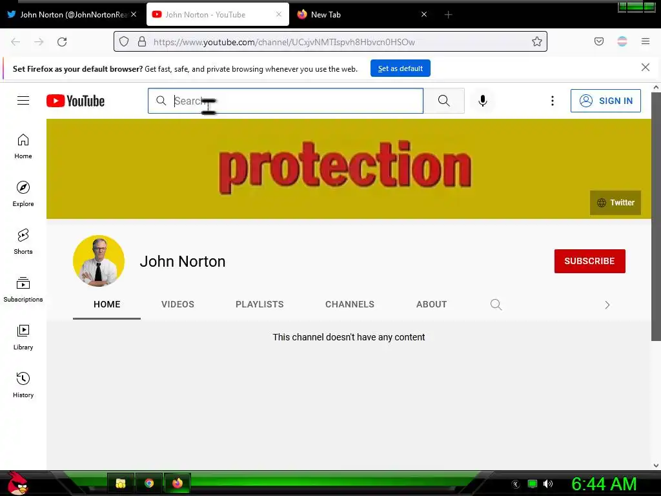Open Chrome from the taskbar
The image size is (661, 496).
coord(149,483)
